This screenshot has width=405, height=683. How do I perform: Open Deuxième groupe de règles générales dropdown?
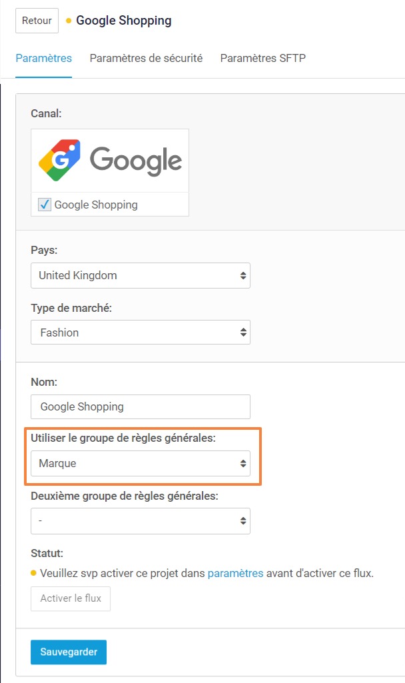pos(140,521)
